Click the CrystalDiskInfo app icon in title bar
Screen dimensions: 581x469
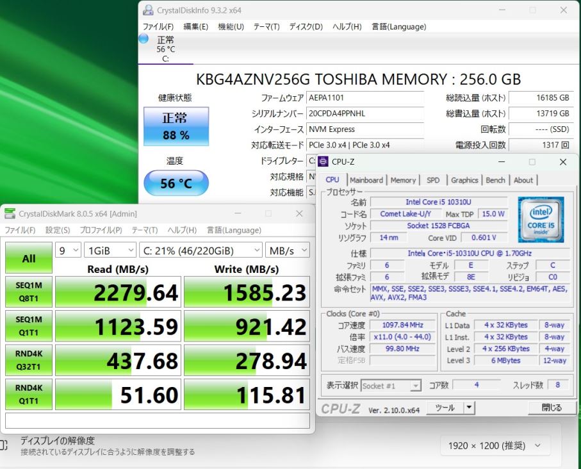(x=148, y=10)
